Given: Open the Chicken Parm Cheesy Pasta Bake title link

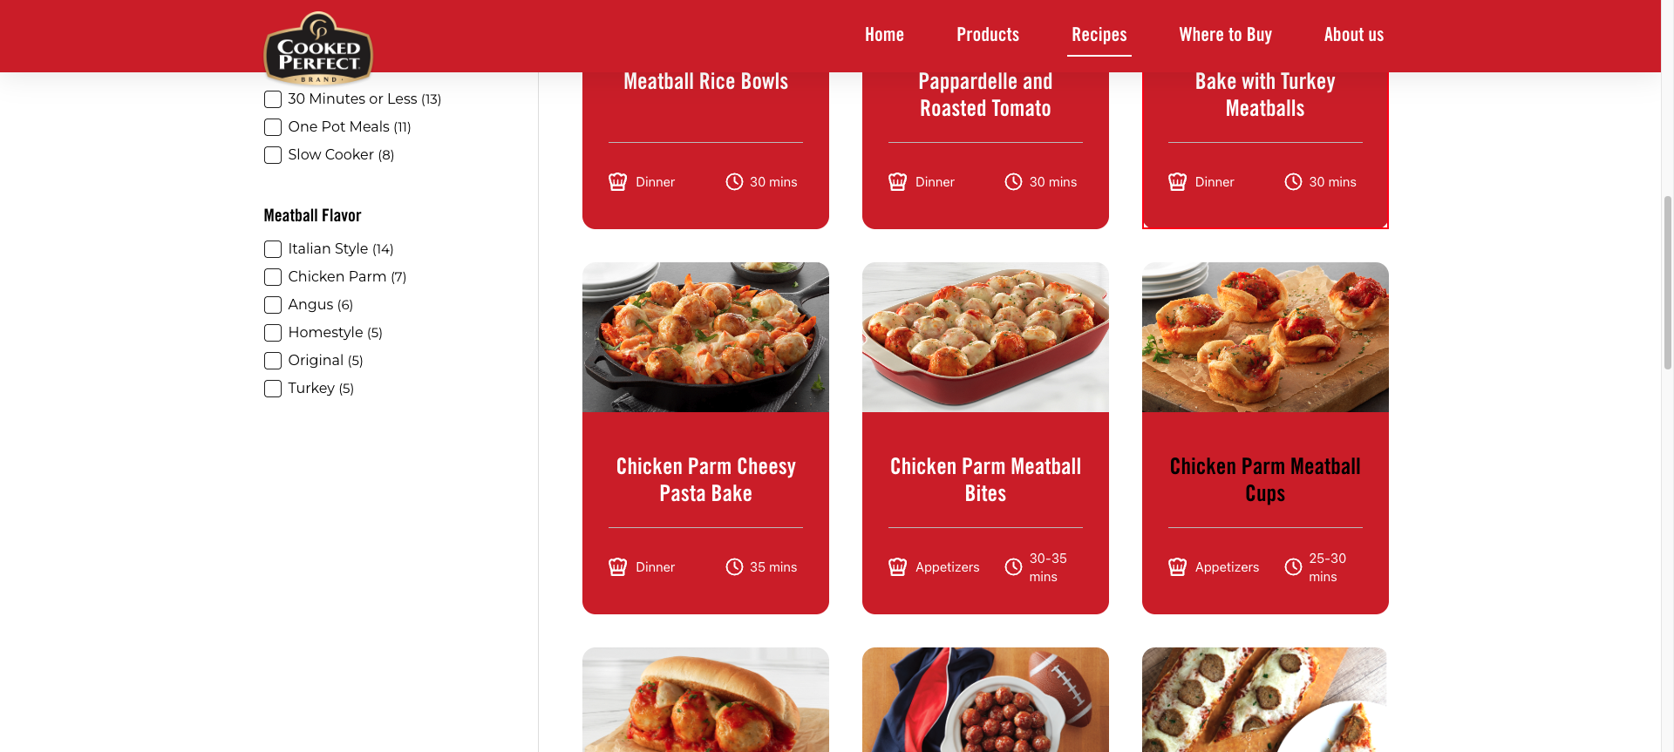Looking at the screenshot, I should pyautogui.click(x=705, y=479).
